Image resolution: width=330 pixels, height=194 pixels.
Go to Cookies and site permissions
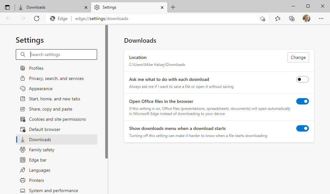coord(57,119)
